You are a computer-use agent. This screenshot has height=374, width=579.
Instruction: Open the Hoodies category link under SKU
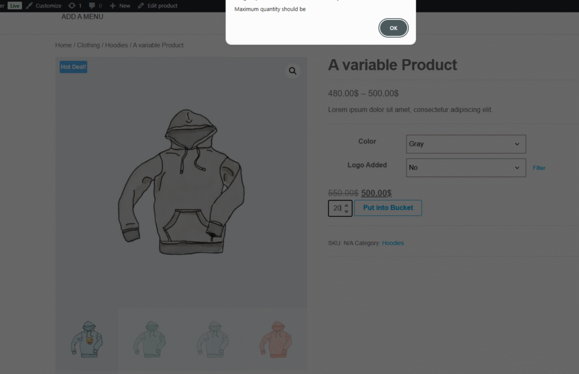393,243
